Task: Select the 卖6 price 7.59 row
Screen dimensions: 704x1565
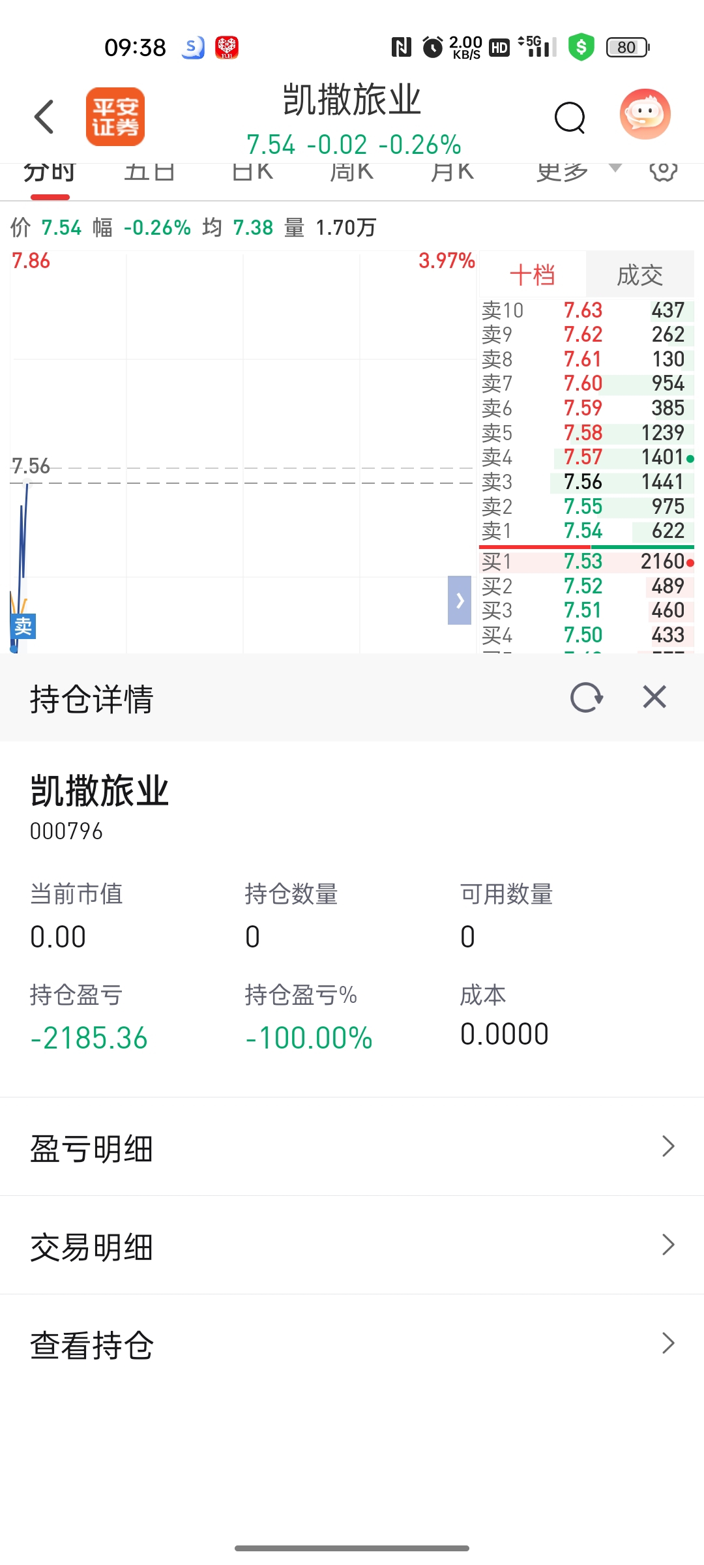Action: pos(587,408)
